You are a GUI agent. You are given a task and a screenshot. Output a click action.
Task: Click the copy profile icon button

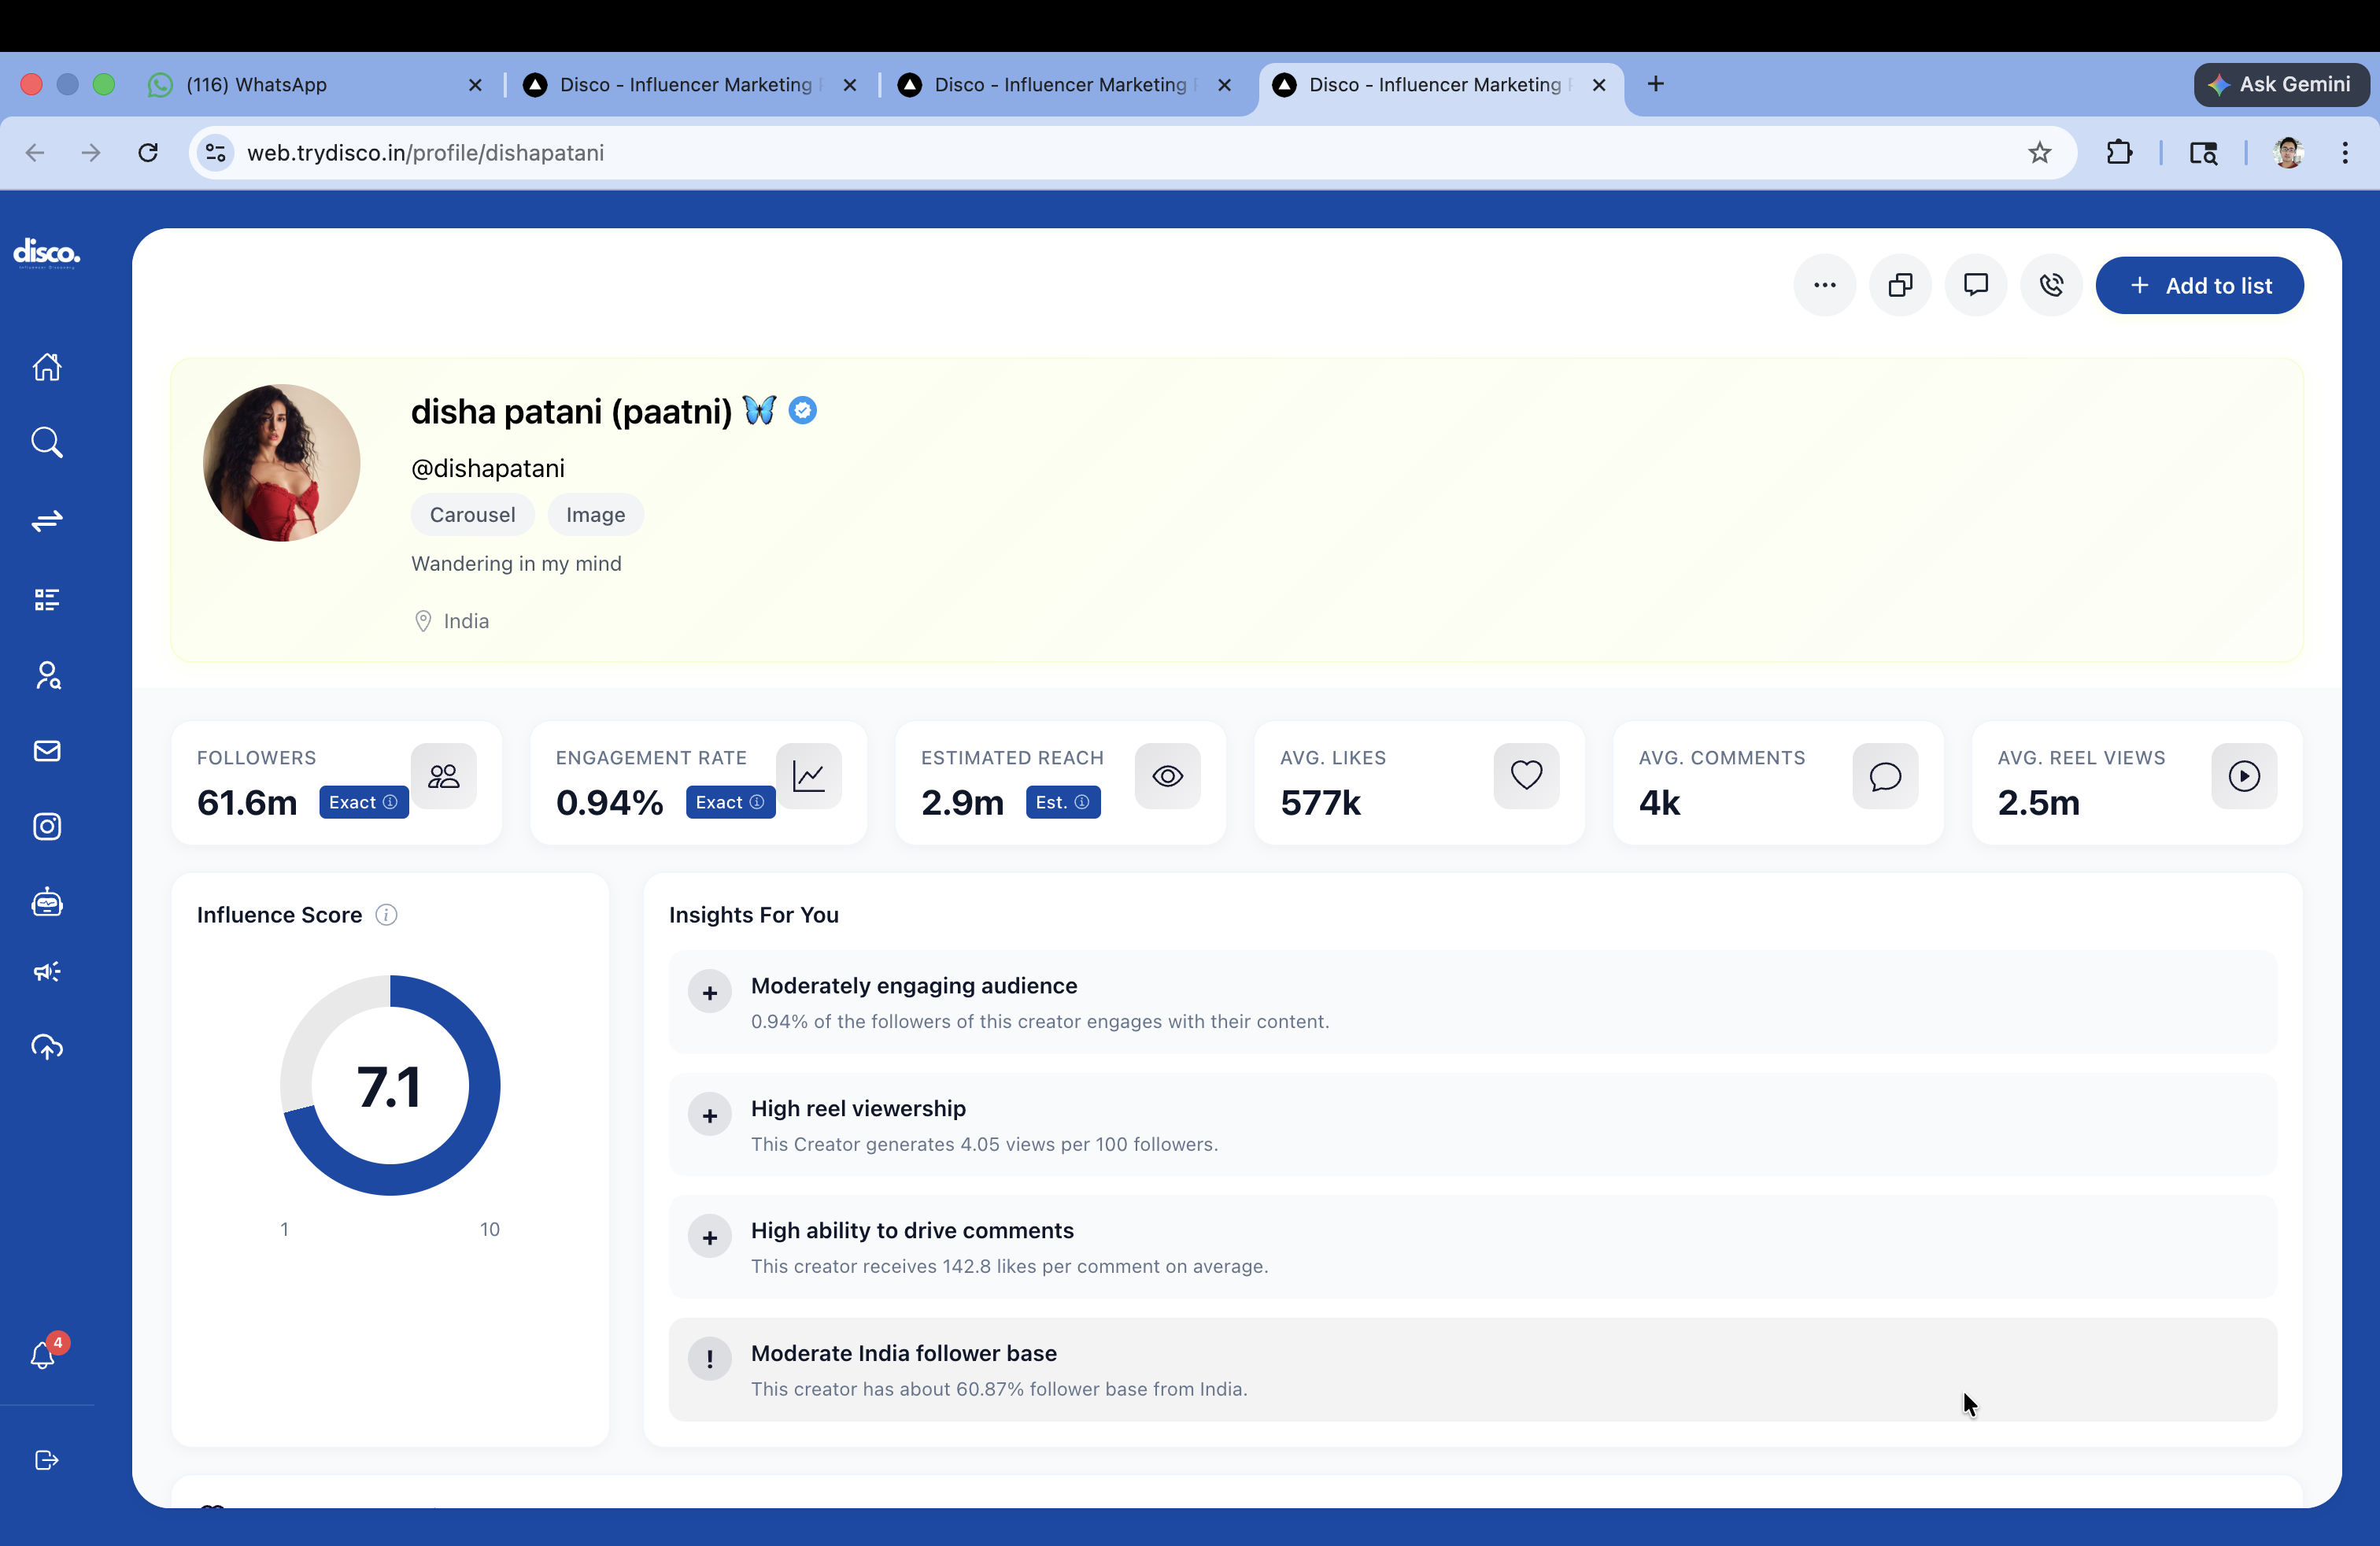tap(1900, 286)
